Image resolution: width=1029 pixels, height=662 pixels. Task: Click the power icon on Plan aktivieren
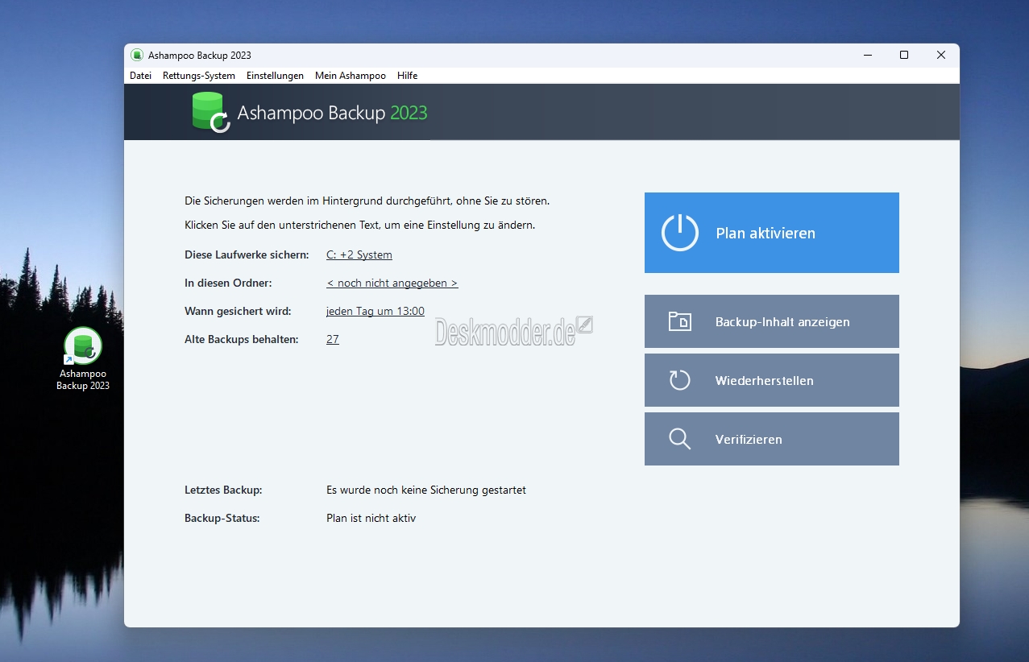tap(679, 233)
